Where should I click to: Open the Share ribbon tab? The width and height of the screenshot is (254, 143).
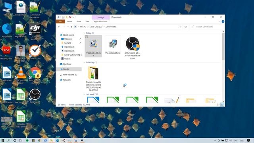[79, 21]
